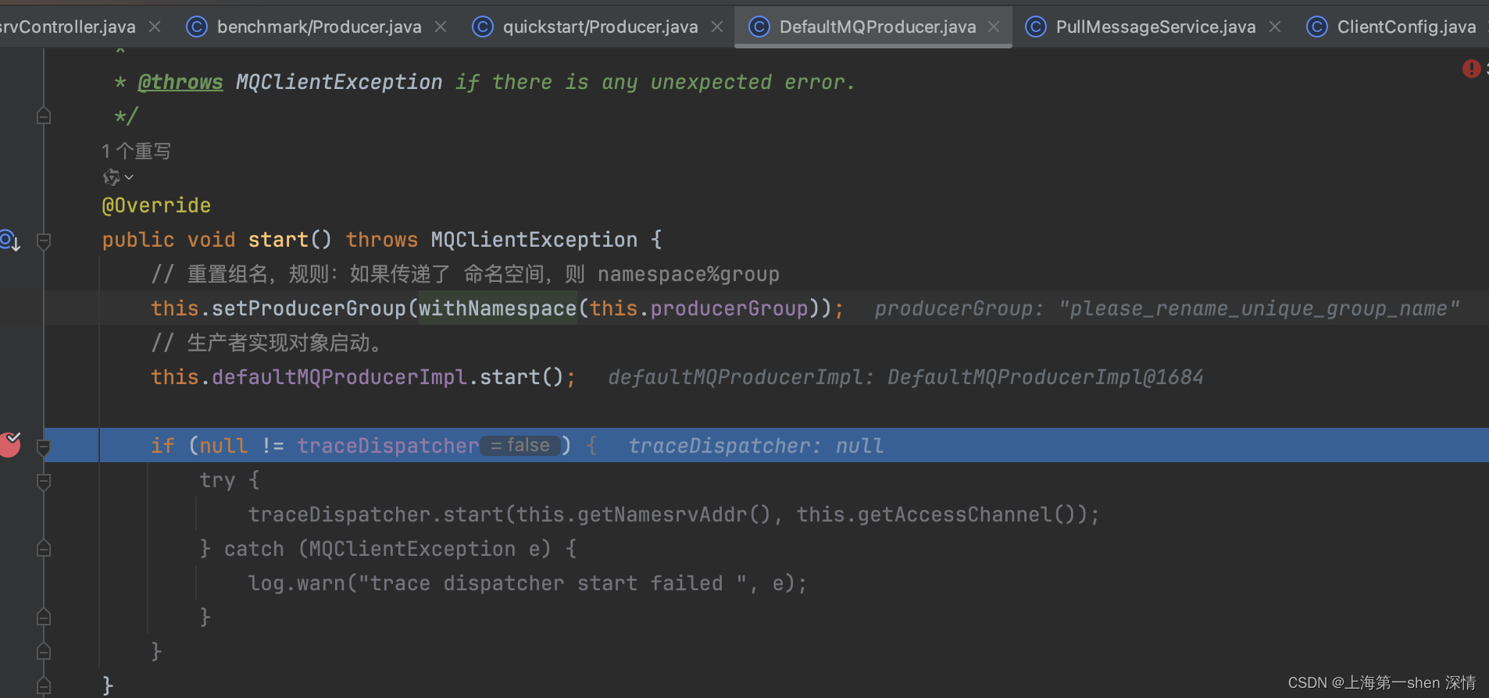The image size is (1489, 698).
Task: Click 'traceDispatcher: null' inline debug hint
Action: coord(756,446)
